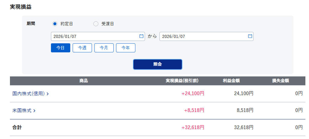Expand the chevron beside 米国株式

click(34, 111)
